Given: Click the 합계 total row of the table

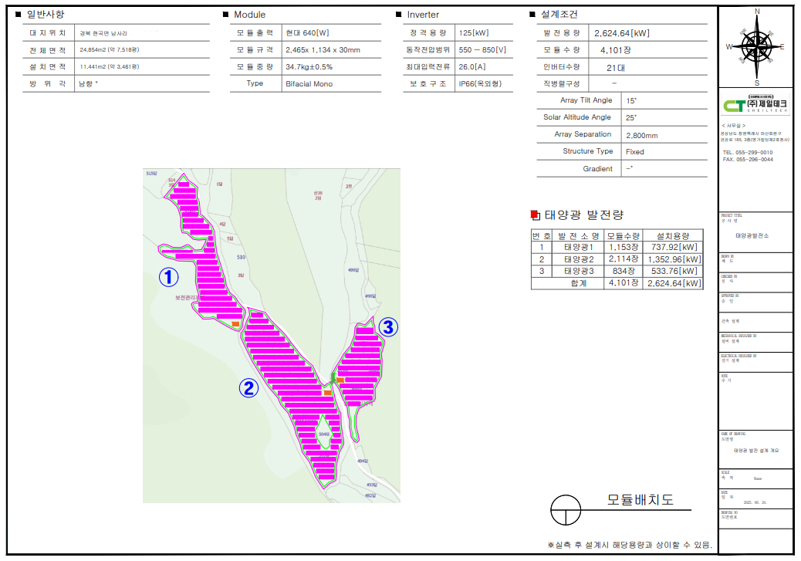Looking at the screenshot, I should pos(617,283).
